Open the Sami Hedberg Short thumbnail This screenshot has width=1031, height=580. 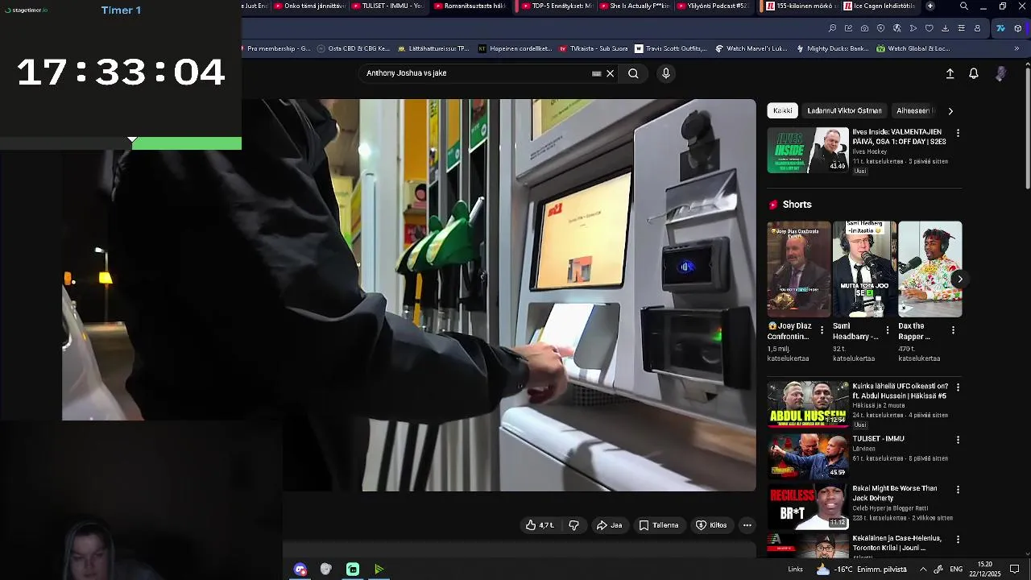coord(864,269)
